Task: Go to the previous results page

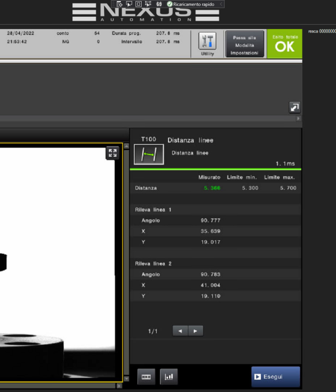Action: pos(180,331)
